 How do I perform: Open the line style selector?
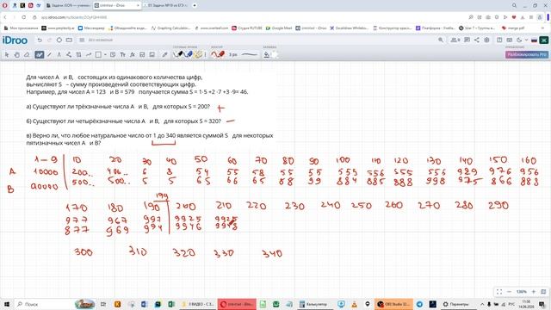tap(250, 54)
